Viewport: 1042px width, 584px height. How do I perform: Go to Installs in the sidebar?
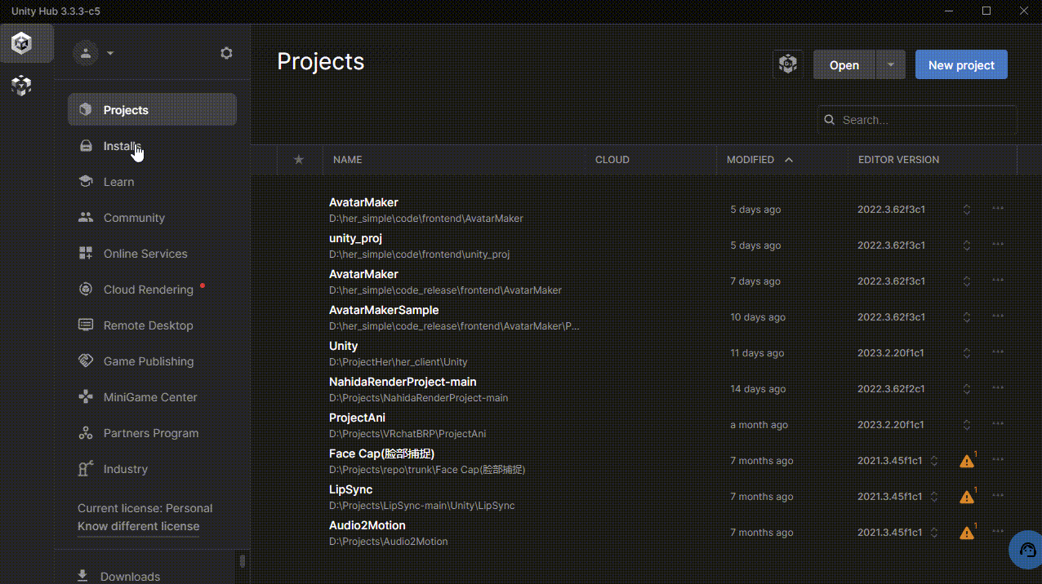coord(122,146)
